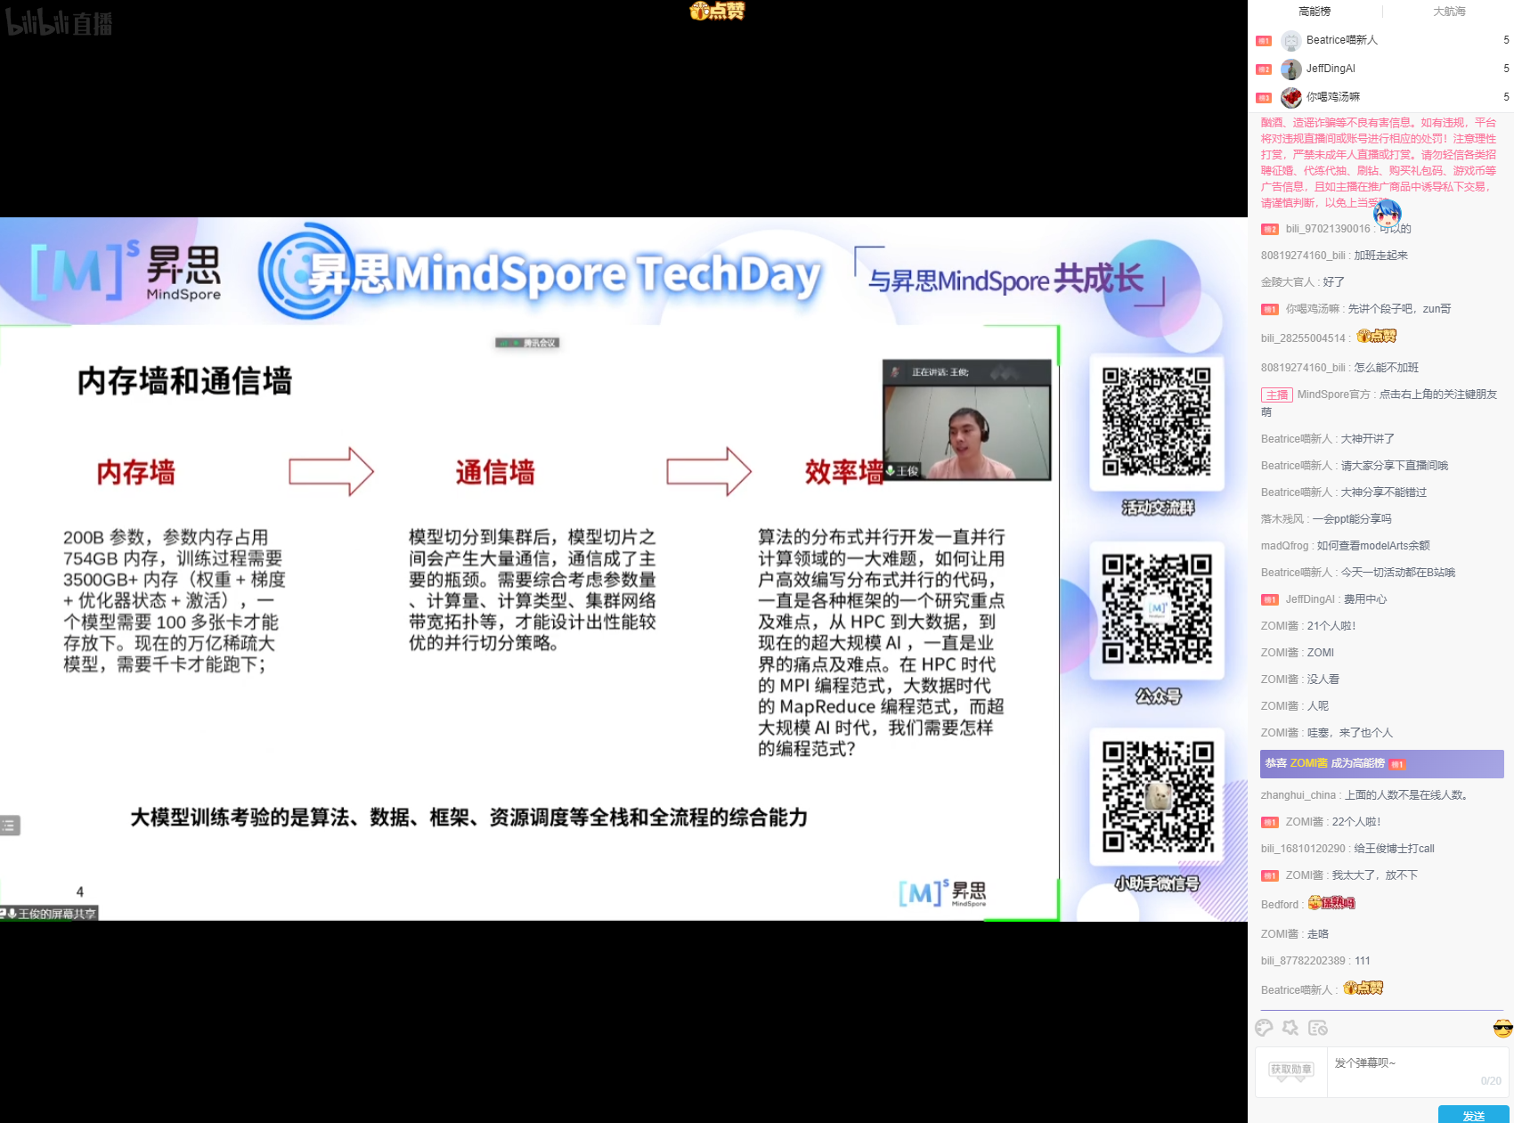Image resolution: width=1514 pixels, height=1123 pixels.
Task: Click the 活动交流群 QR code
Action: click(1157, 421)
